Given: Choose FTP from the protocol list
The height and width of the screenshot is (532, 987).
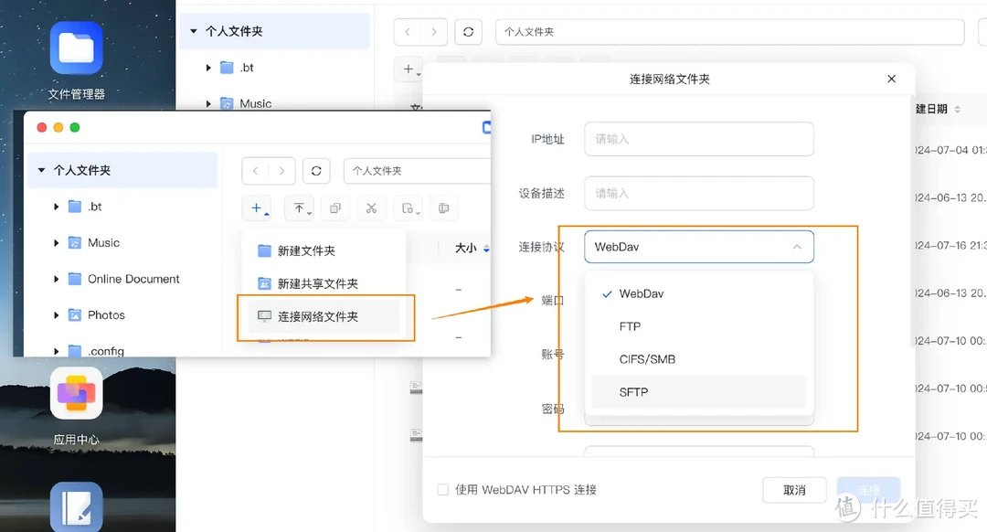Looking at the screenshot, I should click(x=632, y=326).
